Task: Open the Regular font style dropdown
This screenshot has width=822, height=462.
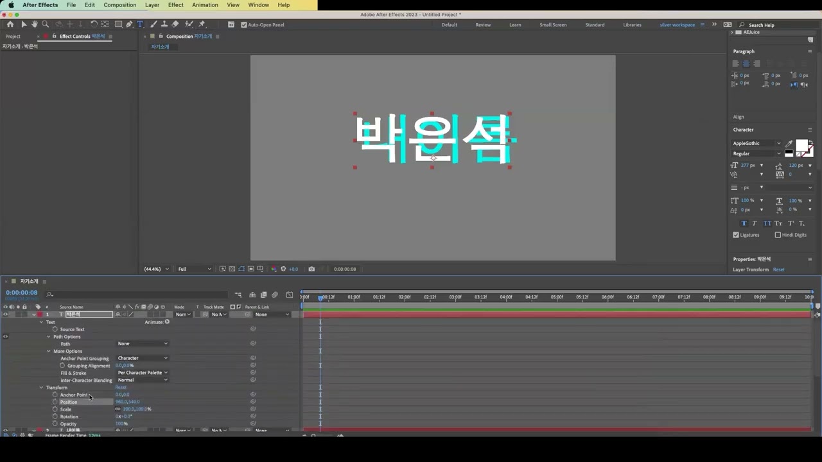Action: (x=757, y=154)
